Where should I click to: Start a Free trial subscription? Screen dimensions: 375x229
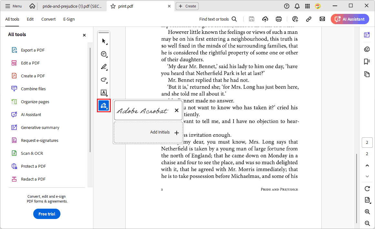(47, 214)
